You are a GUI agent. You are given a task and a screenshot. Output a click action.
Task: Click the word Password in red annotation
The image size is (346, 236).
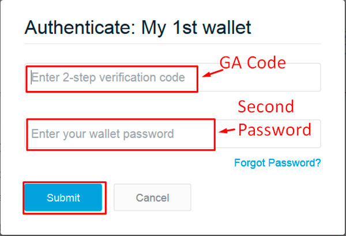[274, 130]
